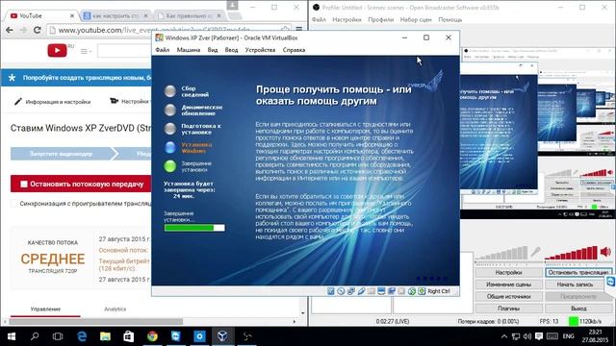Open VirtualBox Машина menu
The width and height of the screenshot is (616, 346).
[x=189, y=50]
